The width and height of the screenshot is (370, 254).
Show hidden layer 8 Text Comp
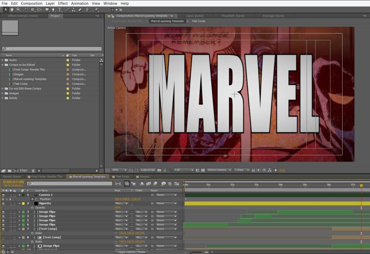3,237
